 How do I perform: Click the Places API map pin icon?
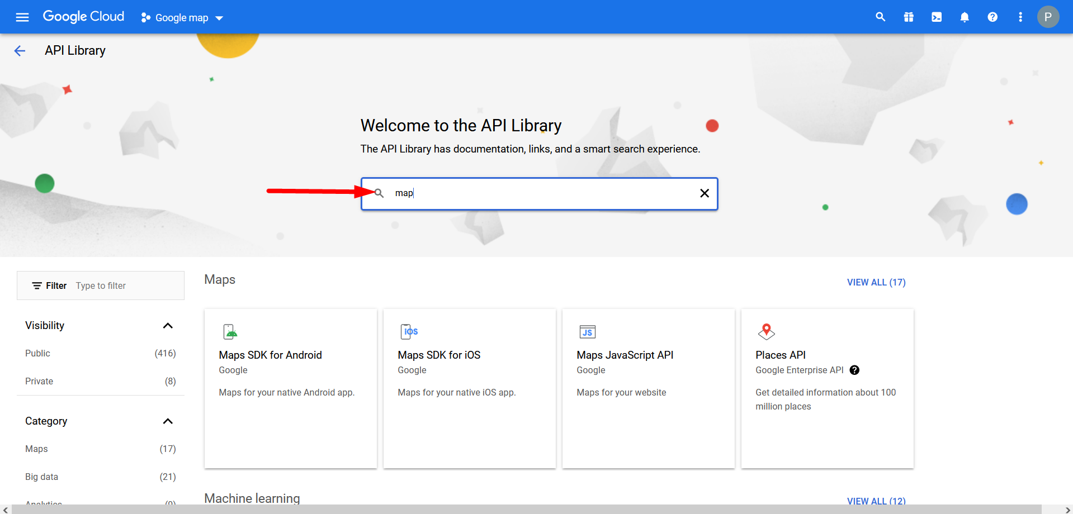(x=767, y=332)
